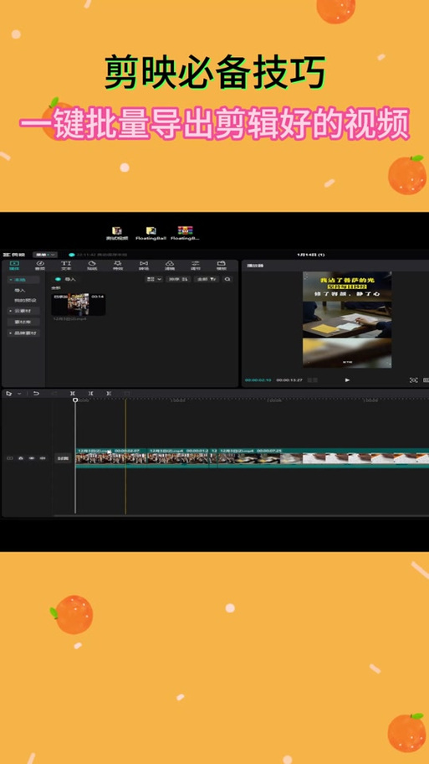Viewport: 429px width, 764px height.
Task: Open the 转场 transitions icon
Action: pos(144,266)
